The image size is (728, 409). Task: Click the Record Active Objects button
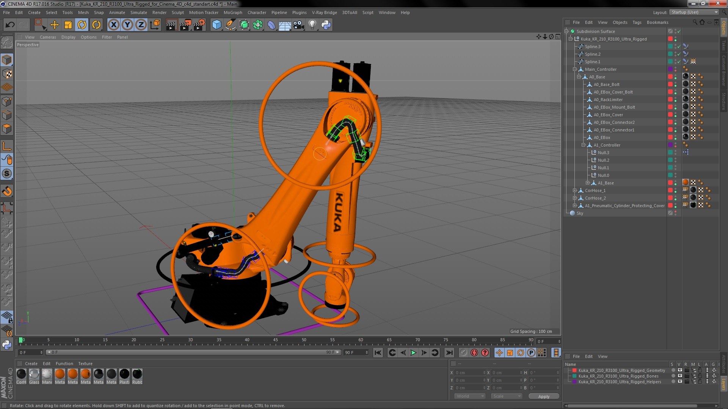point(463,353)
